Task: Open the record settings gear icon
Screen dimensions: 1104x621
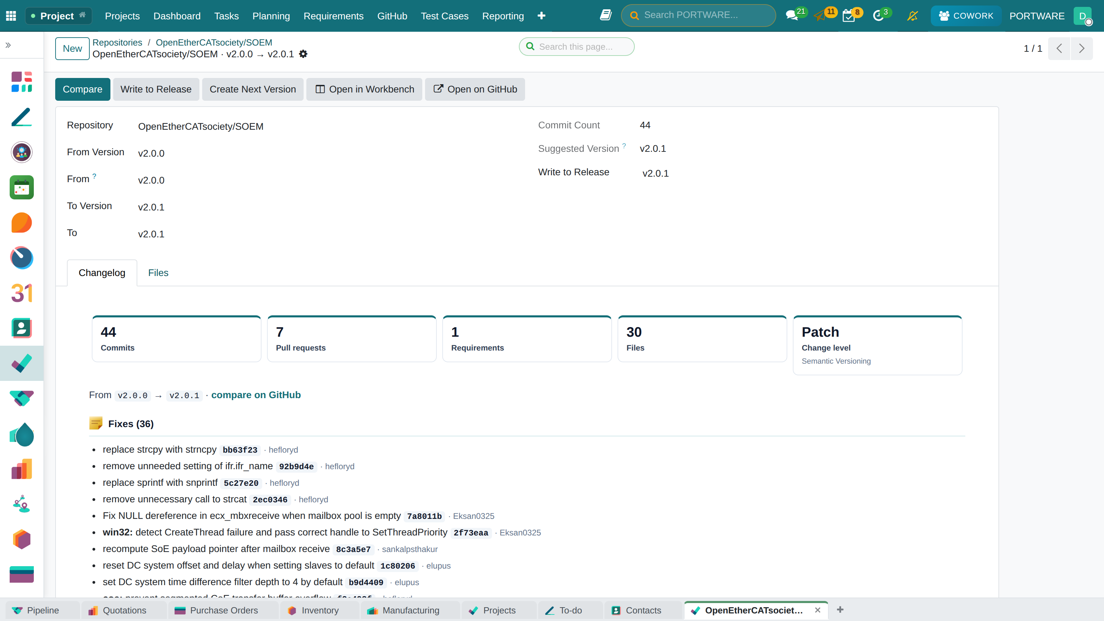Action: click(303, 54)
